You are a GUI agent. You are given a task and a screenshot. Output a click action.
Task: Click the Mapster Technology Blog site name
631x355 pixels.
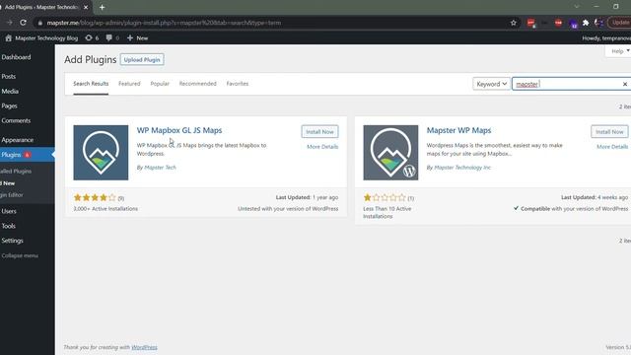click(x=46, y=37)
